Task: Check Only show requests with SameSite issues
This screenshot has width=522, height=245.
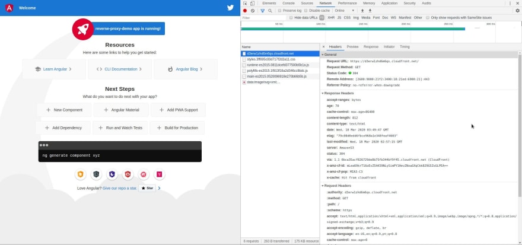Action: [428, 18]
